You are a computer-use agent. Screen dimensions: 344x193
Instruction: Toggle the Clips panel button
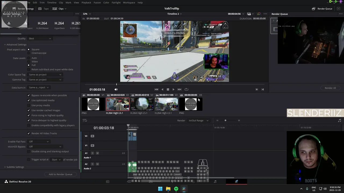point(59,9)
